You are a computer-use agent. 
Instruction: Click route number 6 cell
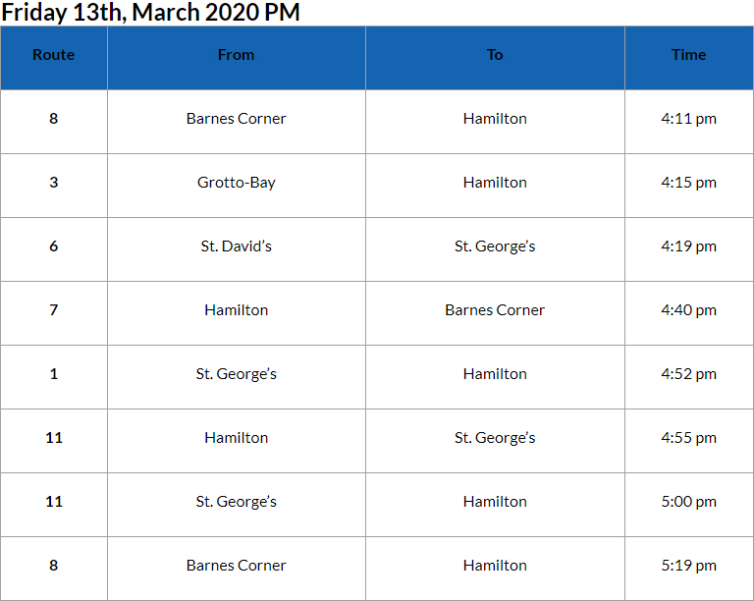(x=53, y=246)
